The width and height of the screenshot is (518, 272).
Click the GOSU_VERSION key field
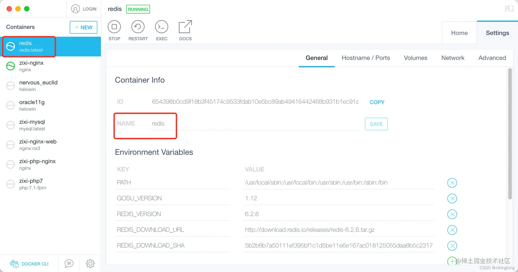tap(172, 198)
